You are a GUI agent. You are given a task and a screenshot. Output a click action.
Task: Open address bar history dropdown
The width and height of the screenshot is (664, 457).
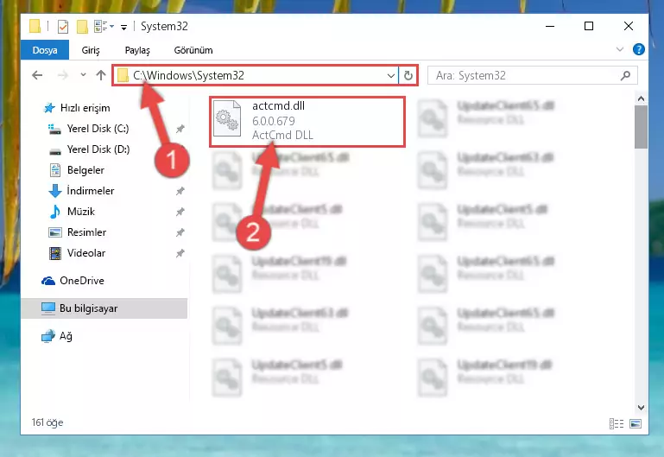(x=391, y=76)
